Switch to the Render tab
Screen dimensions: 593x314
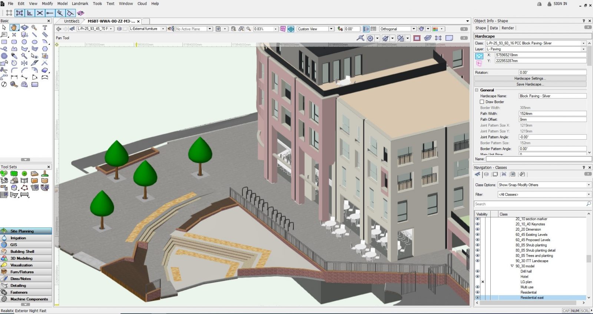tap(507, 28)
